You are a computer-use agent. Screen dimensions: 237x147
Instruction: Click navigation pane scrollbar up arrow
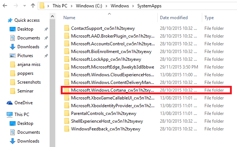(52, 16)
